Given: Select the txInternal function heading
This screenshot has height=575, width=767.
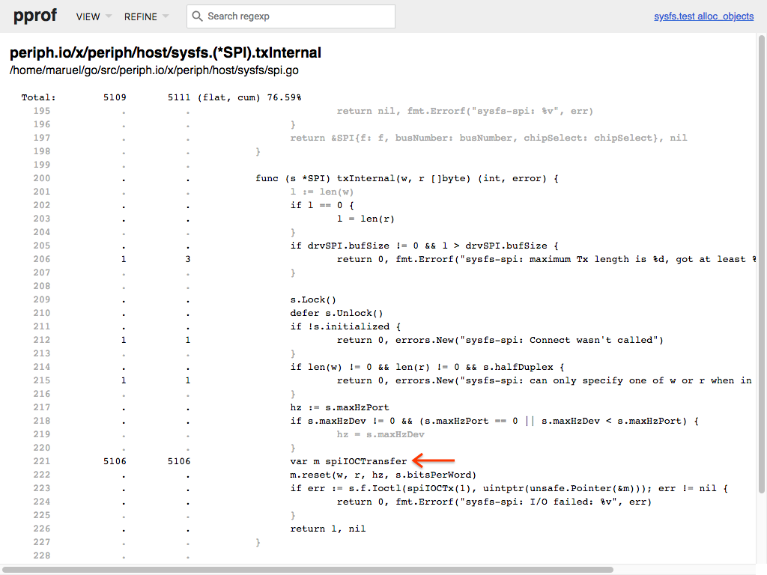Looking at the screenshot, I should [165, 53].
